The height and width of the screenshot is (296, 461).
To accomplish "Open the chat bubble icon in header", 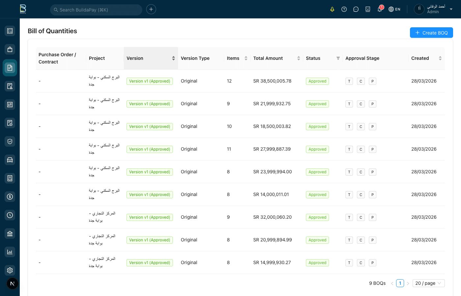I will pos(356,9).
